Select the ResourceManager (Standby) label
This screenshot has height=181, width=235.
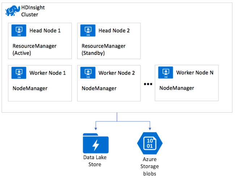pos(103,49)
